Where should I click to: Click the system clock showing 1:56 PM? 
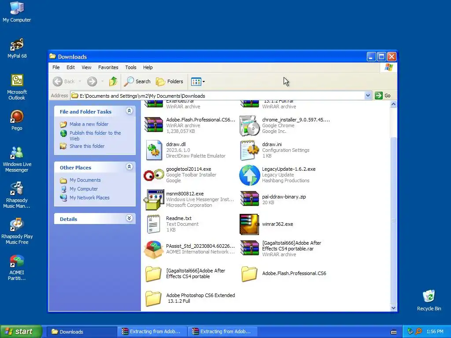(x=435, y=332)
